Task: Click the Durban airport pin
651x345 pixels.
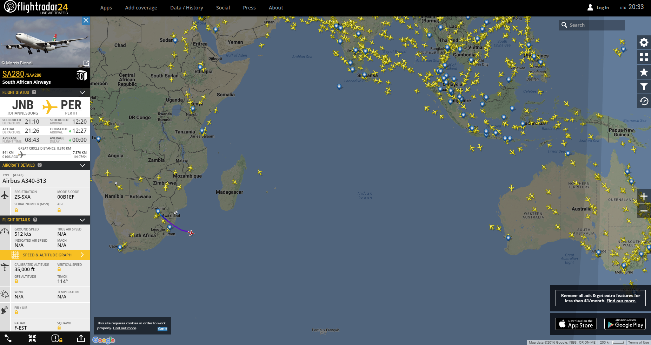Action: point(170,227)
